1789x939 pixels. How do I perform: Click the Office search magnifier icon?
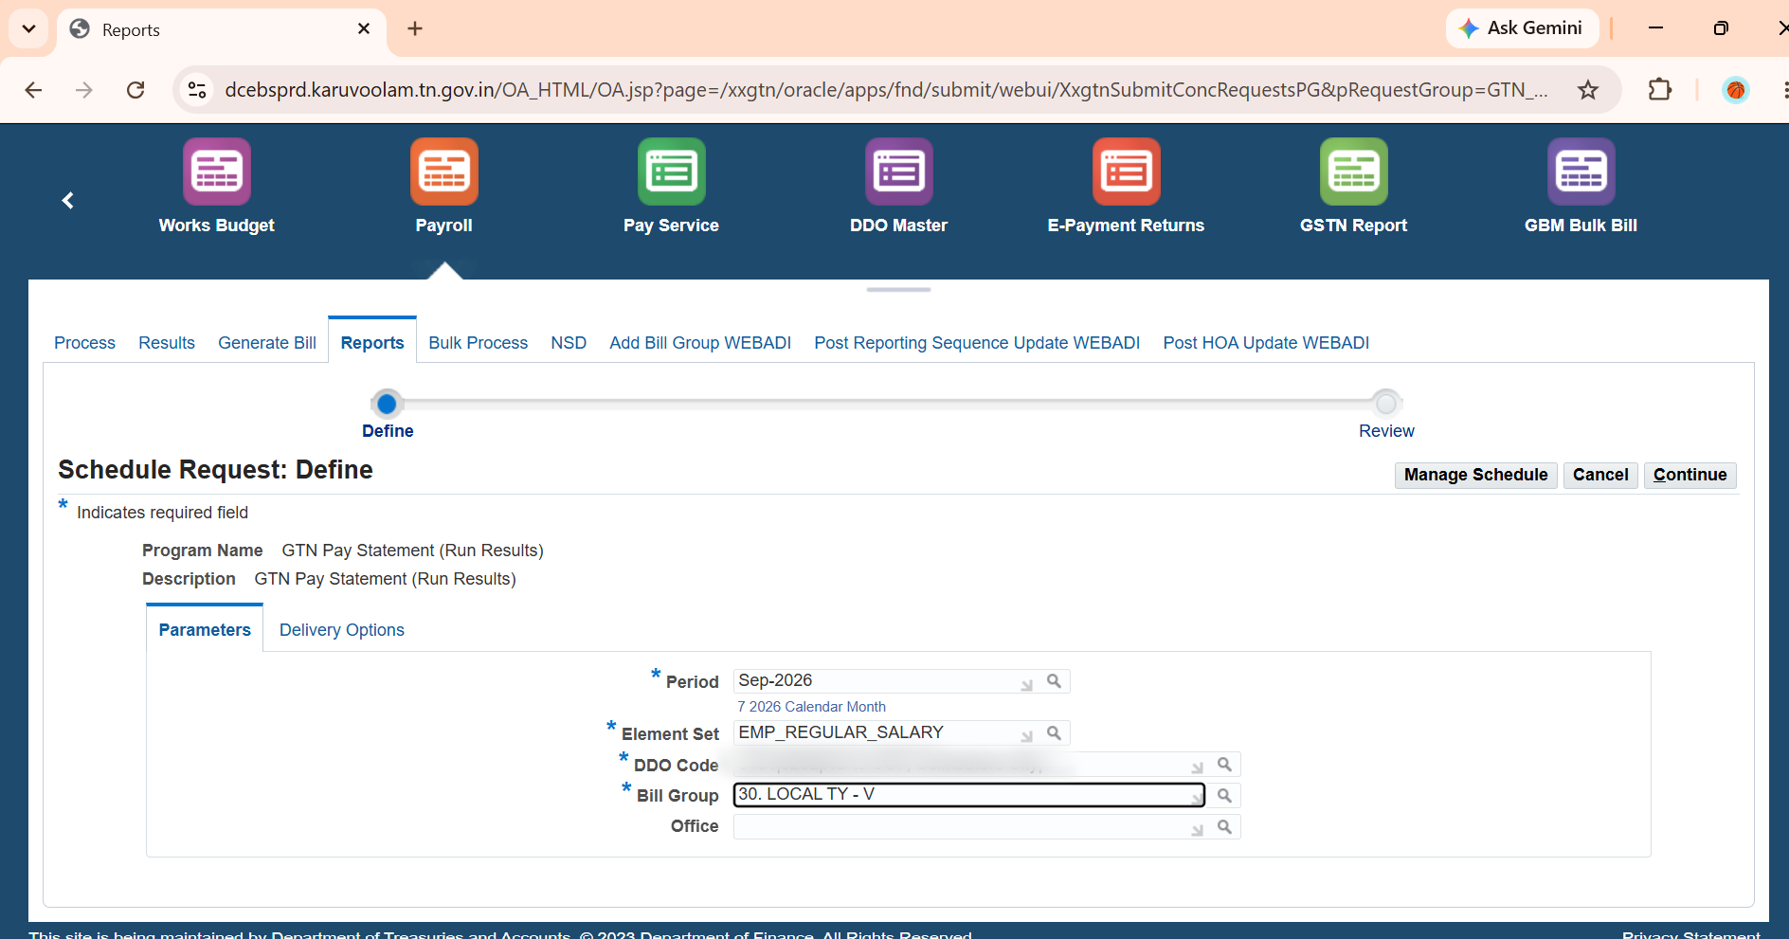[1224, 827]
